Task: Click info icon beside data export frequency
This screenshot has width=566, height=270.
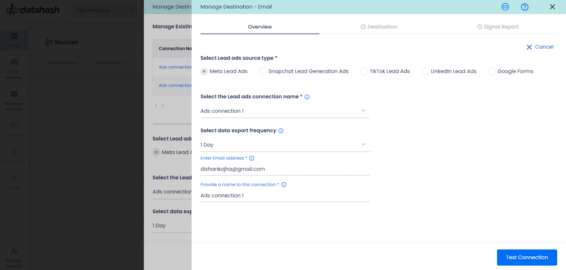Action: (281, 131)
